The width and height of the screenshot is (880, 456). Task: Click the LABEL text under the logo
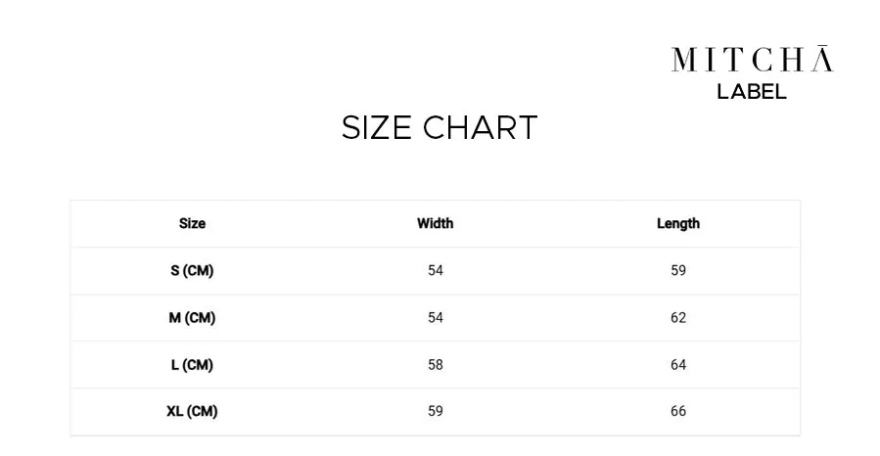(752, 92)
